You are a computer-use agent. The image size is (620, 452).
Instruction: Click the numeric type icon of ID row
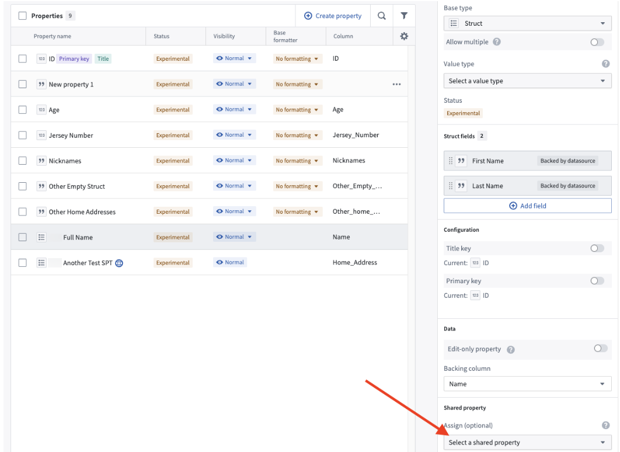[41, 58]
